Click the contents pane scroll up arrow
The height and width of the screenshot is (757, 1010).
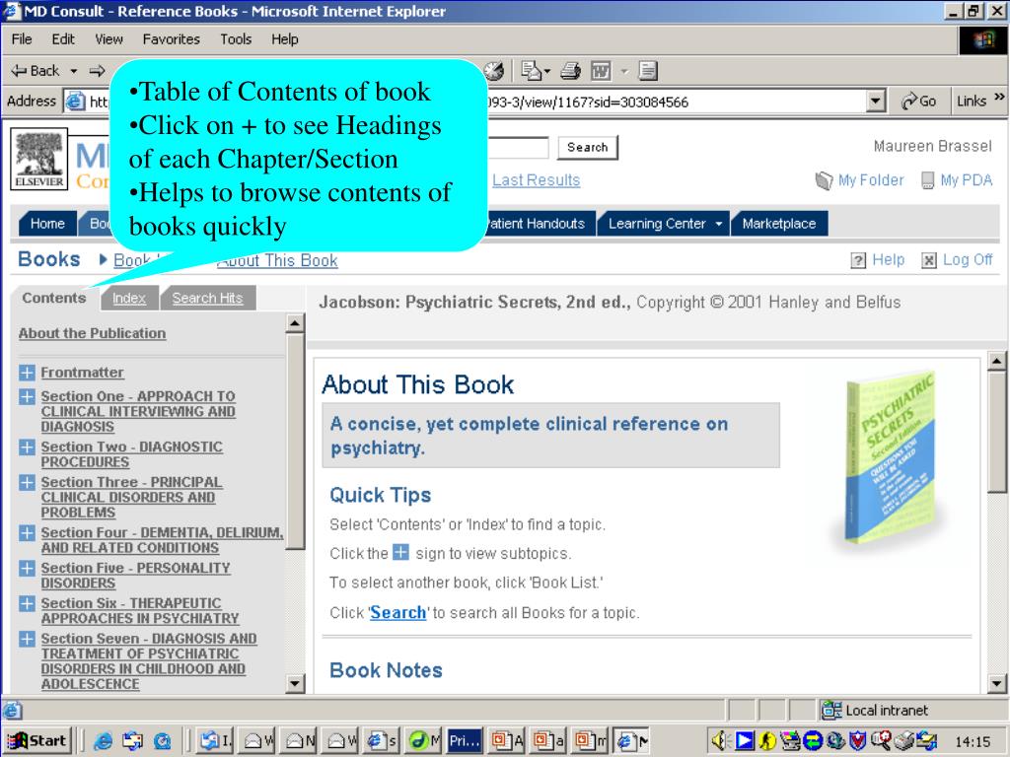(295, 323)
